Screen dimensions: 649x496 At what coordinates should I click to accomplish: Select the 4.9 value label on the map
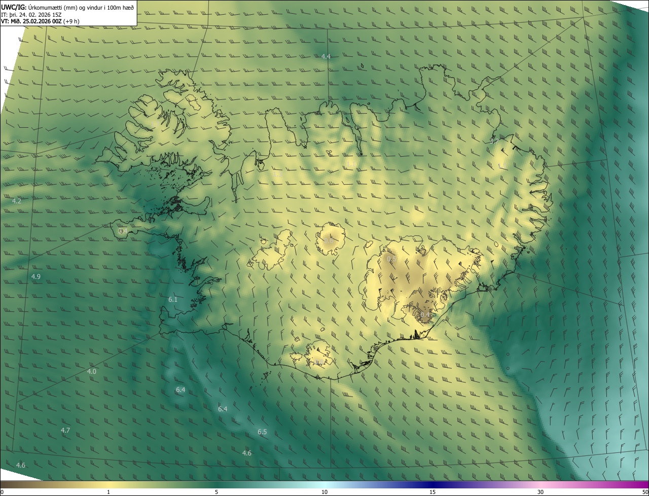pos(36,276)
